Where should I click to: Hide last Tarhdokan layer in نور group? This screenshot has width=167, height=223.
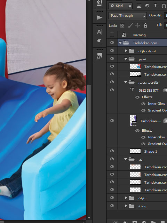pos(112,190)
